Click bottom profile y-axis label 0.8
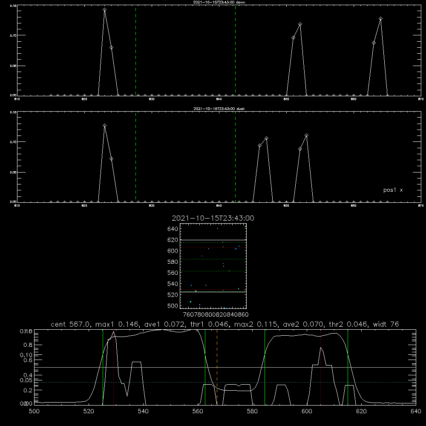The width and height of the screenshot is (426, 426). coord(28,345)
